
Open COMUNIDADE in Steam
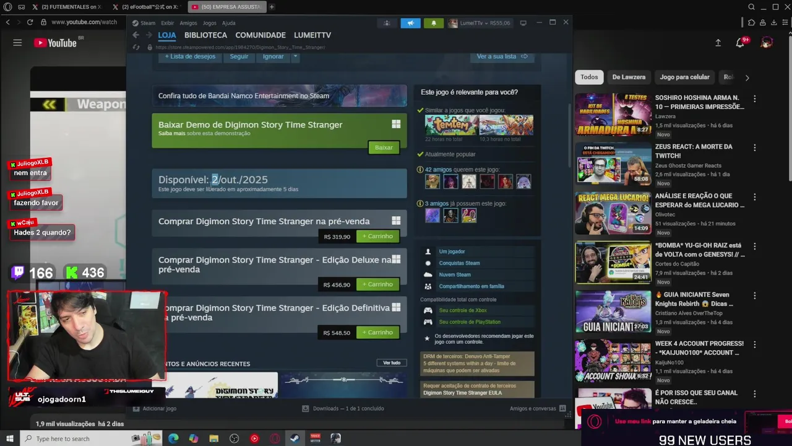[260, 35]
